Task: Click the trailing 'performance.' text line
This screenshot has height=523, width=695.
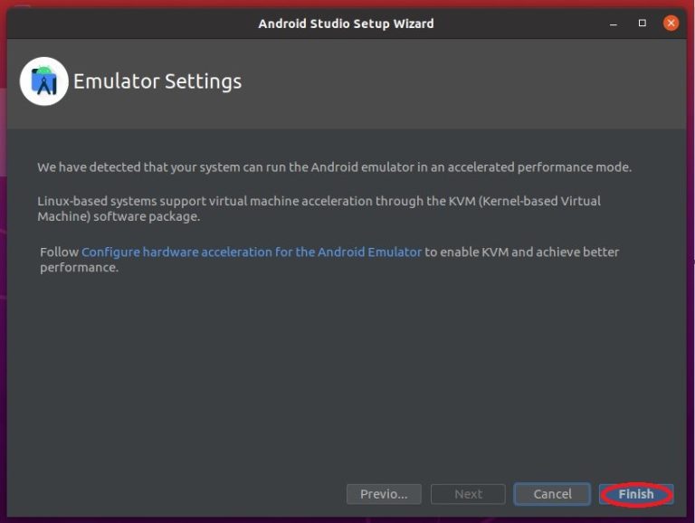Action: 80,267
